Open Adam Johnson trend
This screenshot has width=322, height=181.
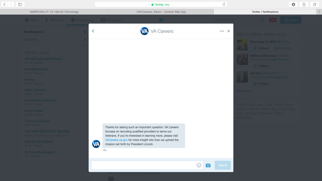35,90
